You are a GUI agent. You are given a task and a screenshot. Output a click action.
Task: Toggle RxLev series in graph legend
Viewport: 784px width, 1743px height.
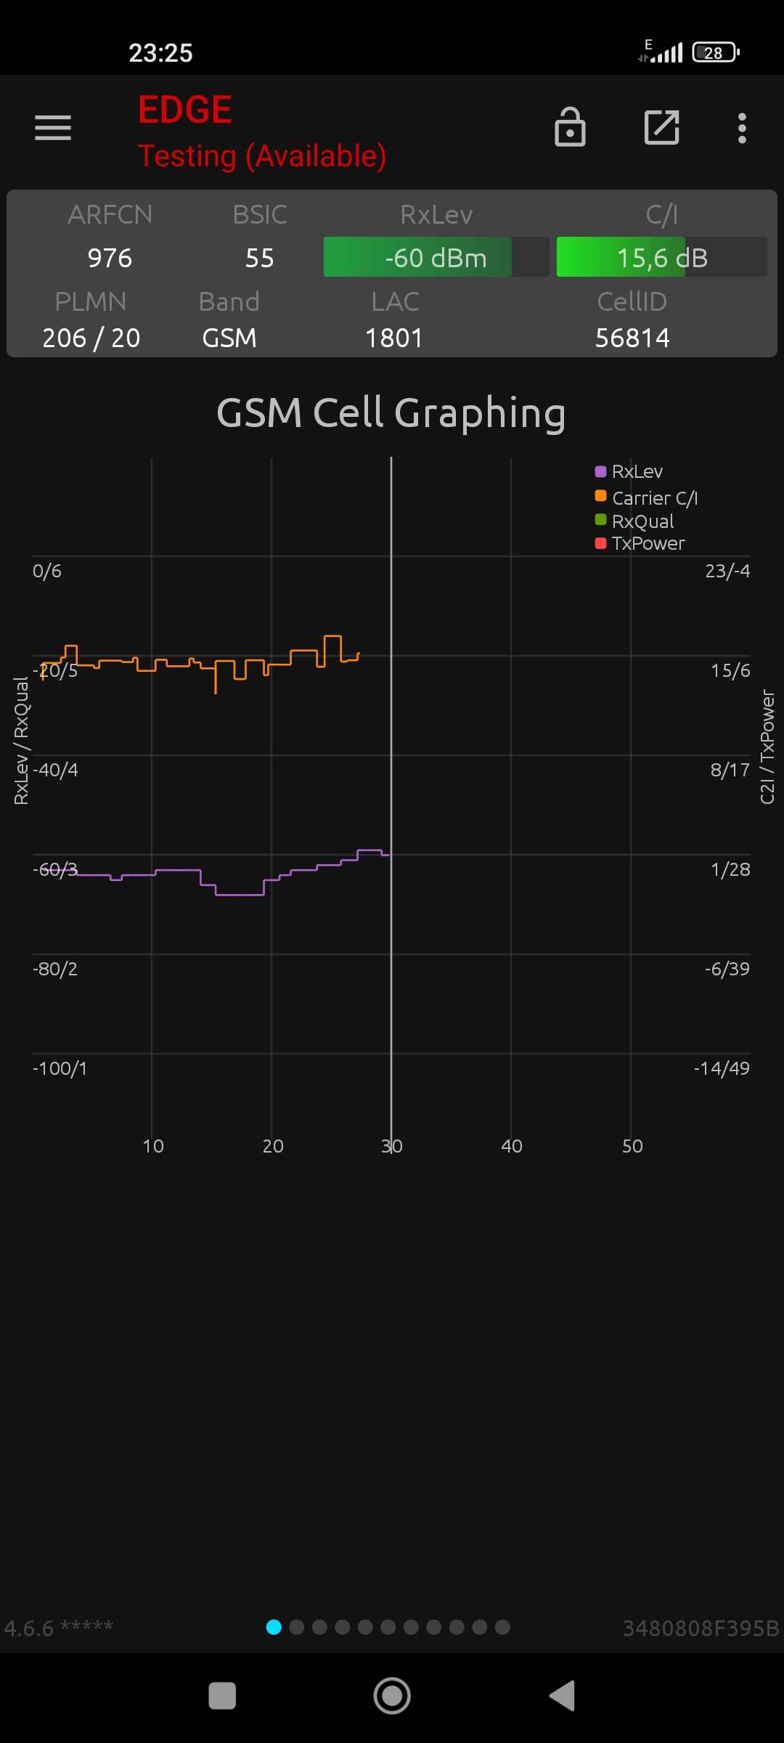(x=629, y=472)
